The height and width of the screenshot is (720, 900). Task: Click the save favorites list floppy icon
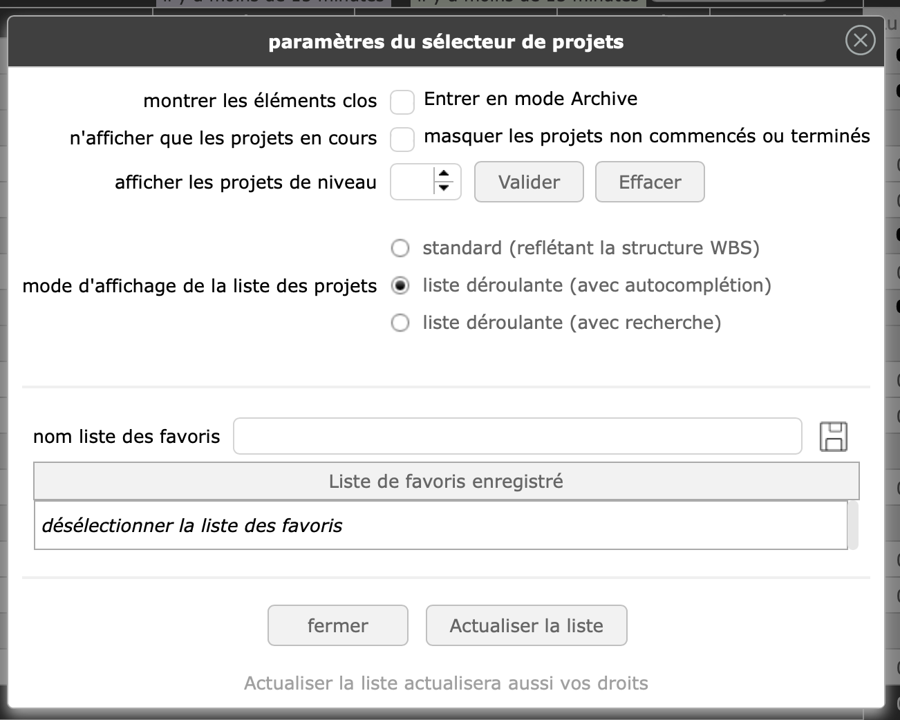[833, 437]
